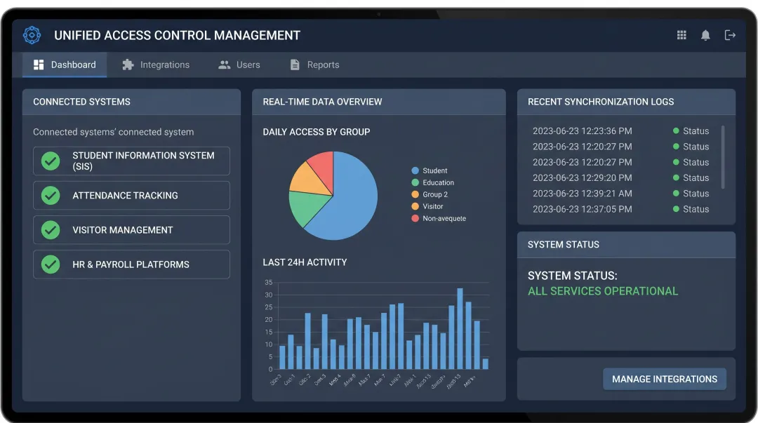The width and height of the screenshot is (758, 423).
Task: Click the gear logo in the header
Action: [32, 35]
